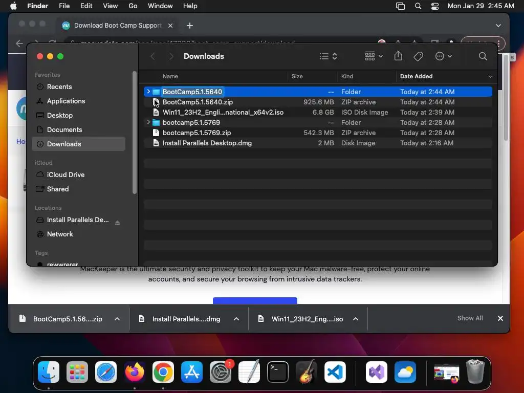
Task: Open Visual Studio purple dock icon
Action: tap(377, 372)
